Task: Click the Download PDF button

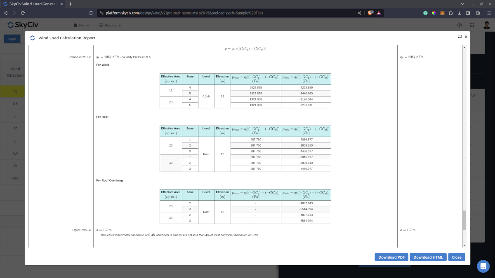Action: 391,257
